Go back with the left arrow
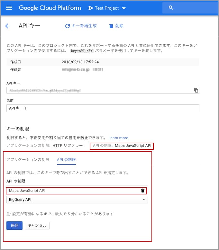 (x=8, y=26)
